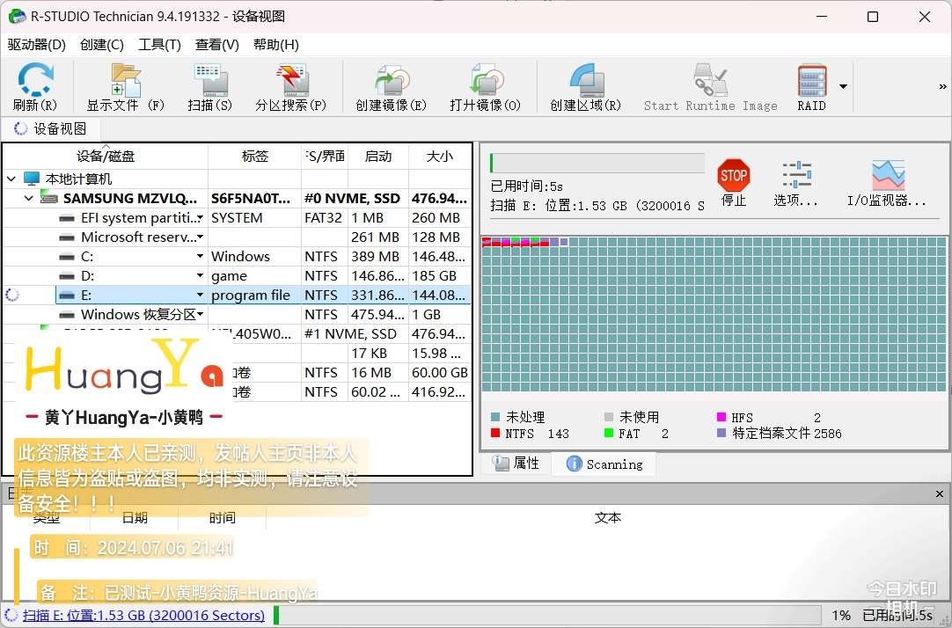Open dropdown arrow on E: row
Image resolution: width=952 pixels, height=628 pixels.
click(x=201, y=296)
